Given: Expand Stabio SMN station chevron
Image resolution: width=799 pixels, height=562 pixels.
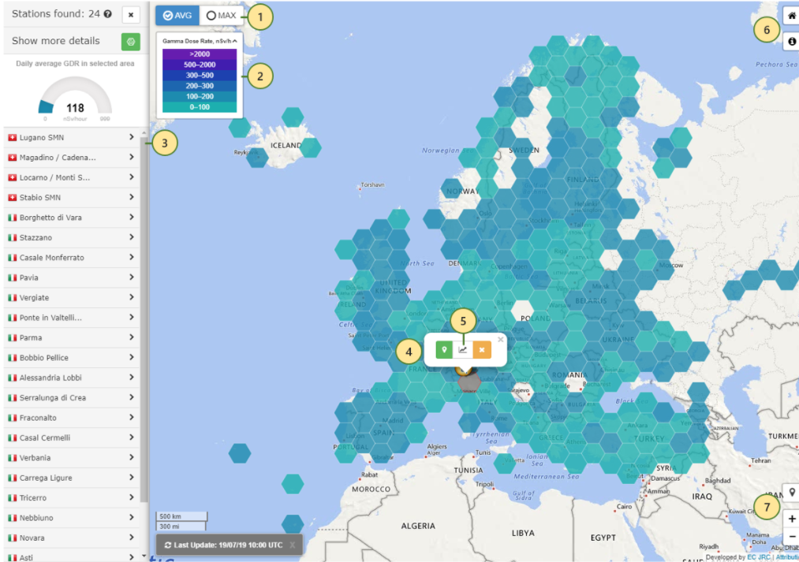Looking at the screenshot, I should point(132,197).
